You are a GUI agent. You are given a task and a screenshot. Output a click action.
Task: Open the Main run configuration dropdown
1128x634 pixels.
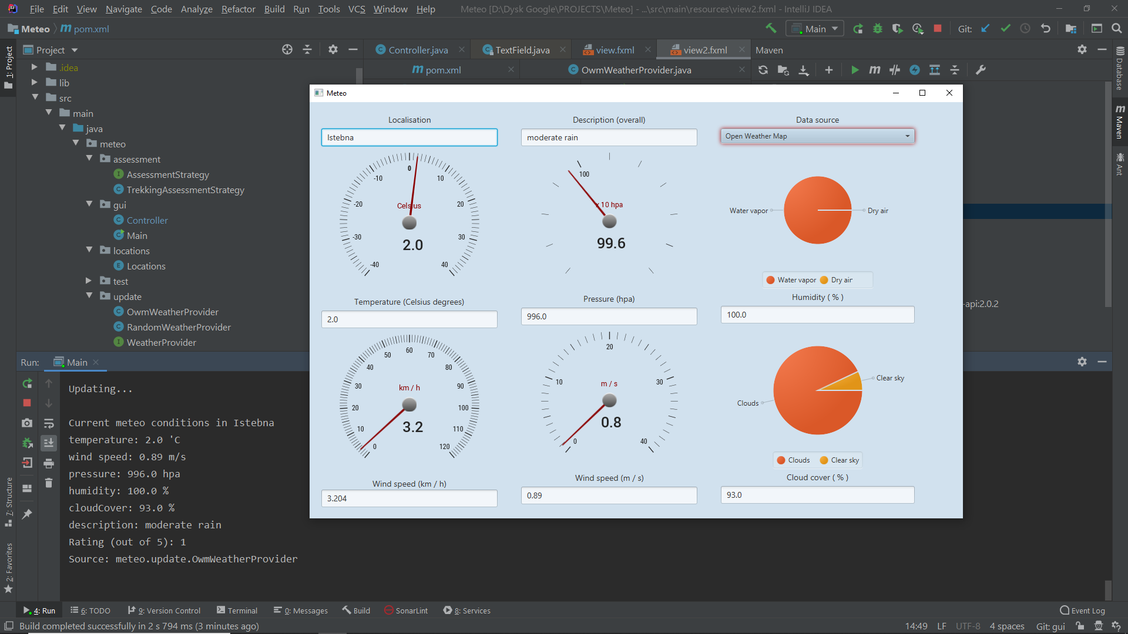coord(816,29)
